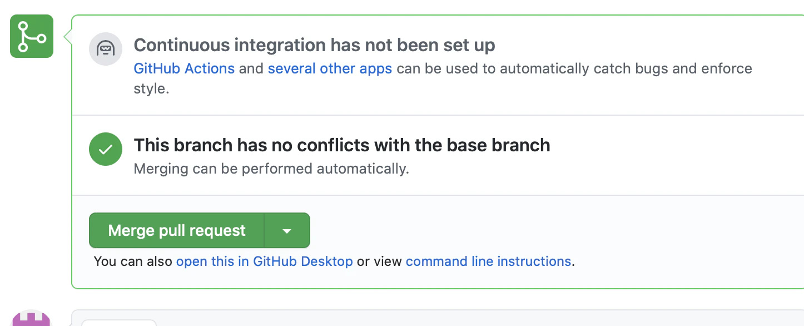Click 'This branch has no conflicts' heading
The image size is (804, 326).
click(342, 145)
